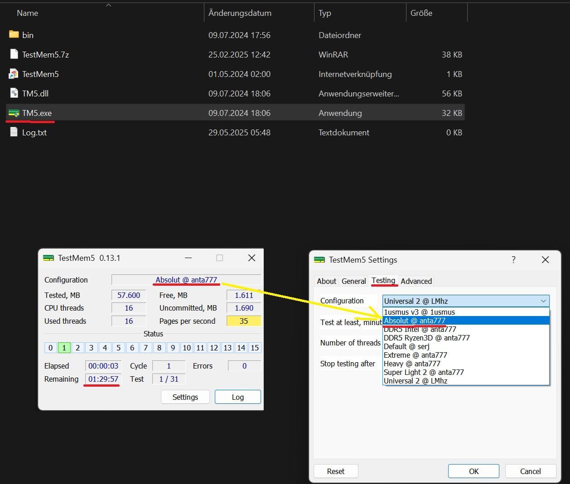Click the TestMem5.7z archive icon
This screenshot has height=484, width=570.
click(14, 55)
